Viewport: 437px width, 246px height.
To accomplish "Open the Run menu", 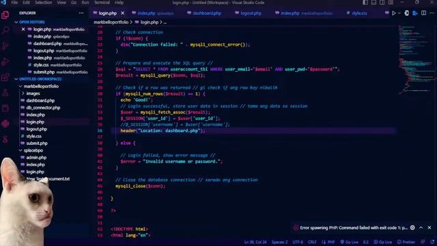I will tap(85, 3).
